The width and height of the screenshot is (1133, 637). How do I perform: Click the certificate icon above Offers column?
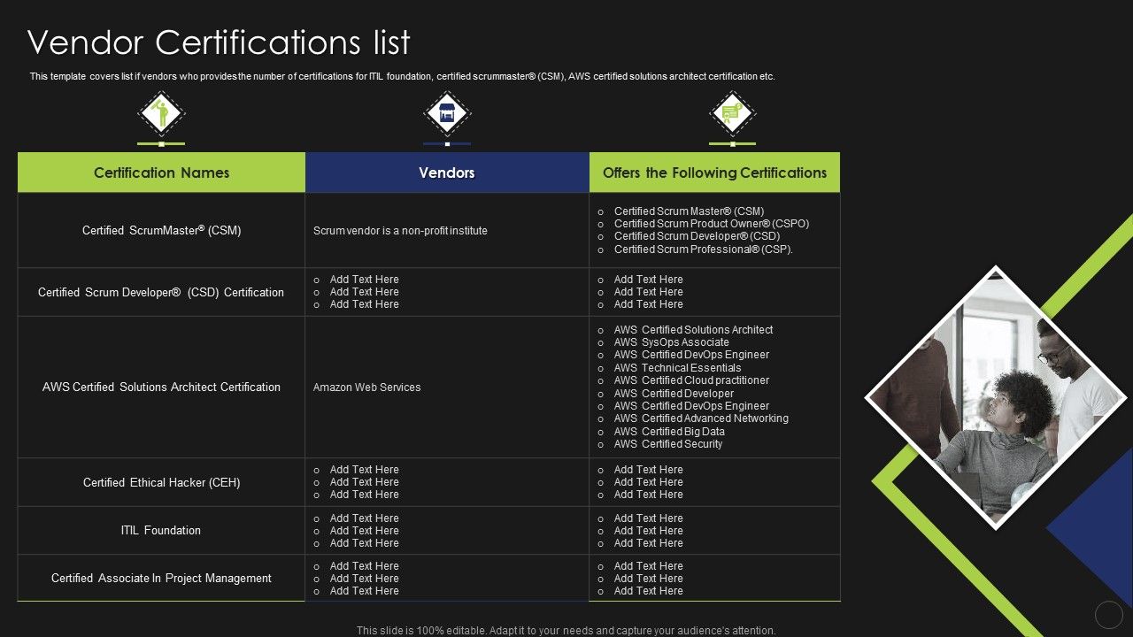(x=732, y=113)
